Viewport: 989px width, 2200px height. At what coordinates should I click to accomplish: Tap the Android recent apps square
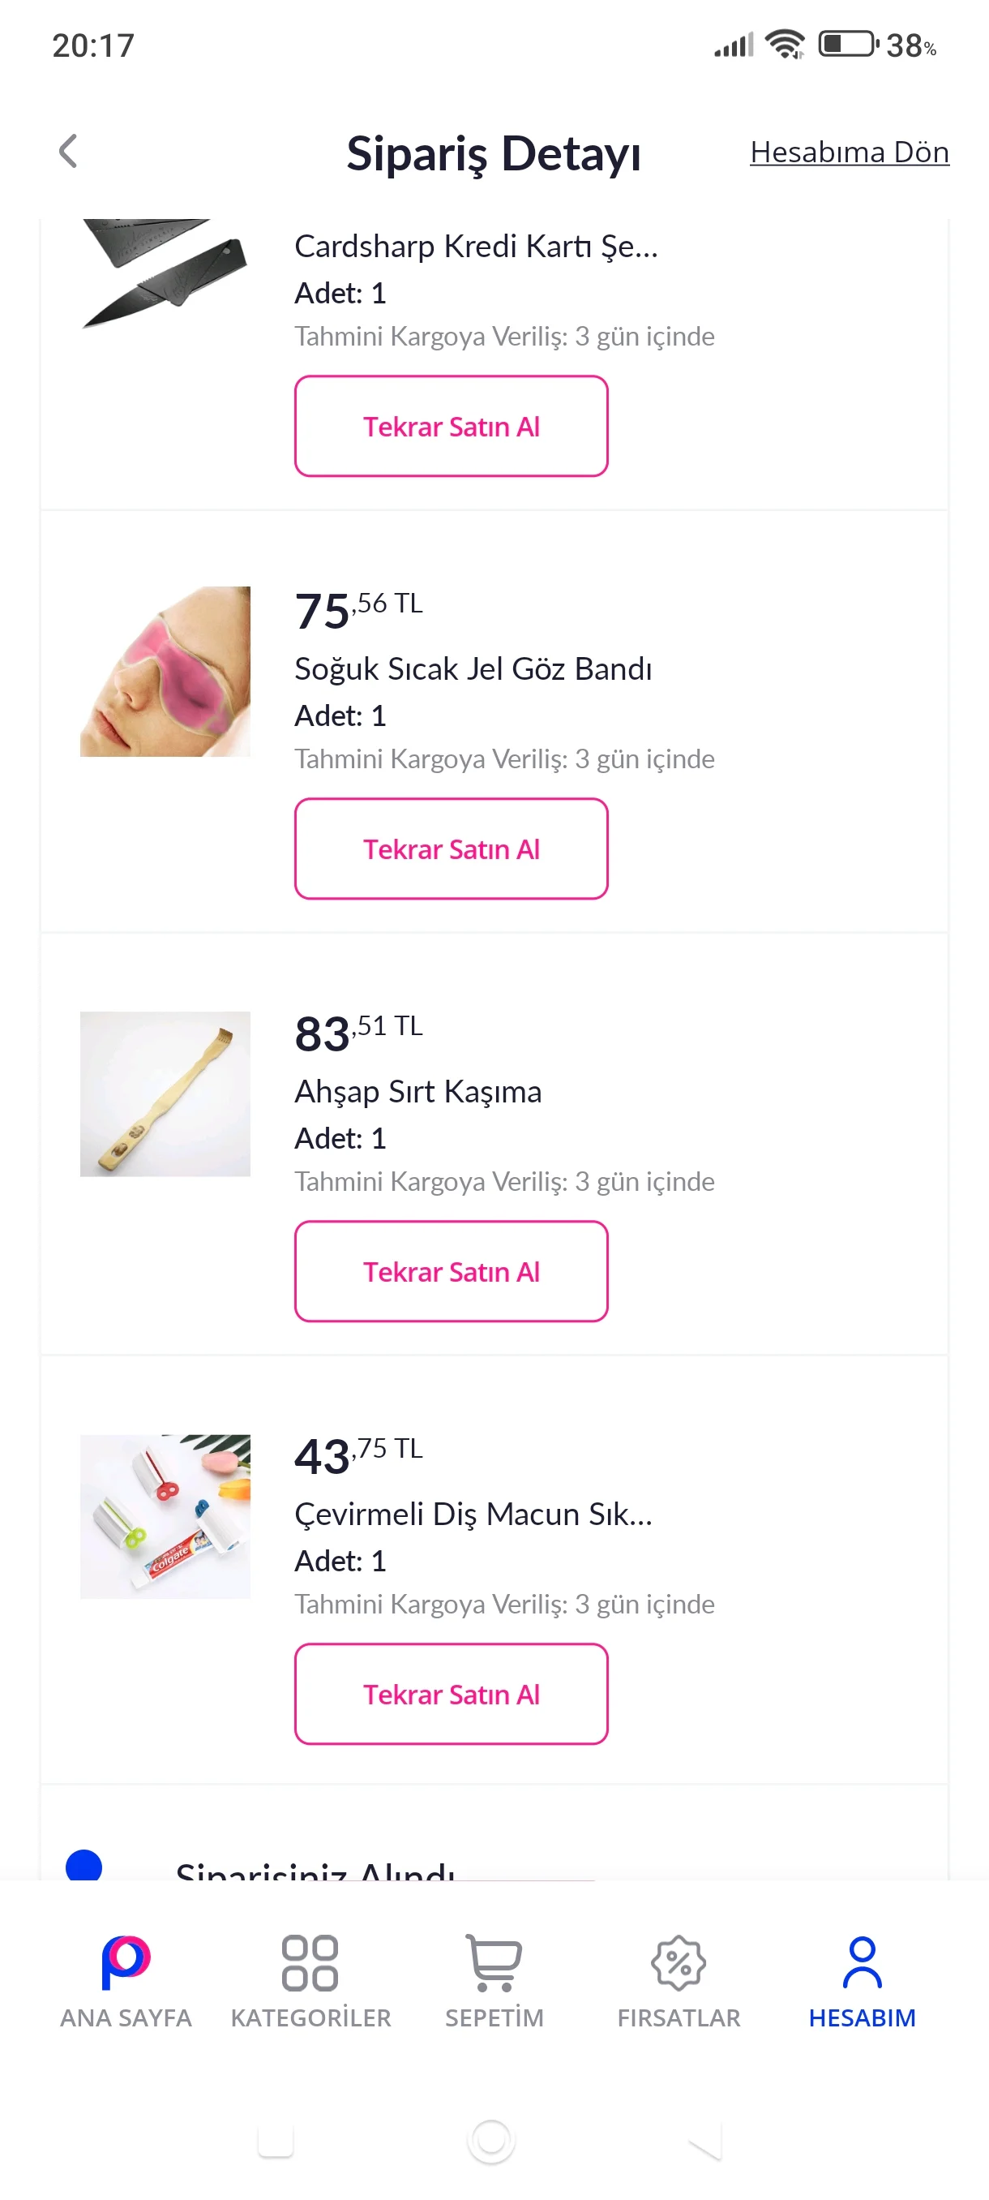[x=276, y=2140]
